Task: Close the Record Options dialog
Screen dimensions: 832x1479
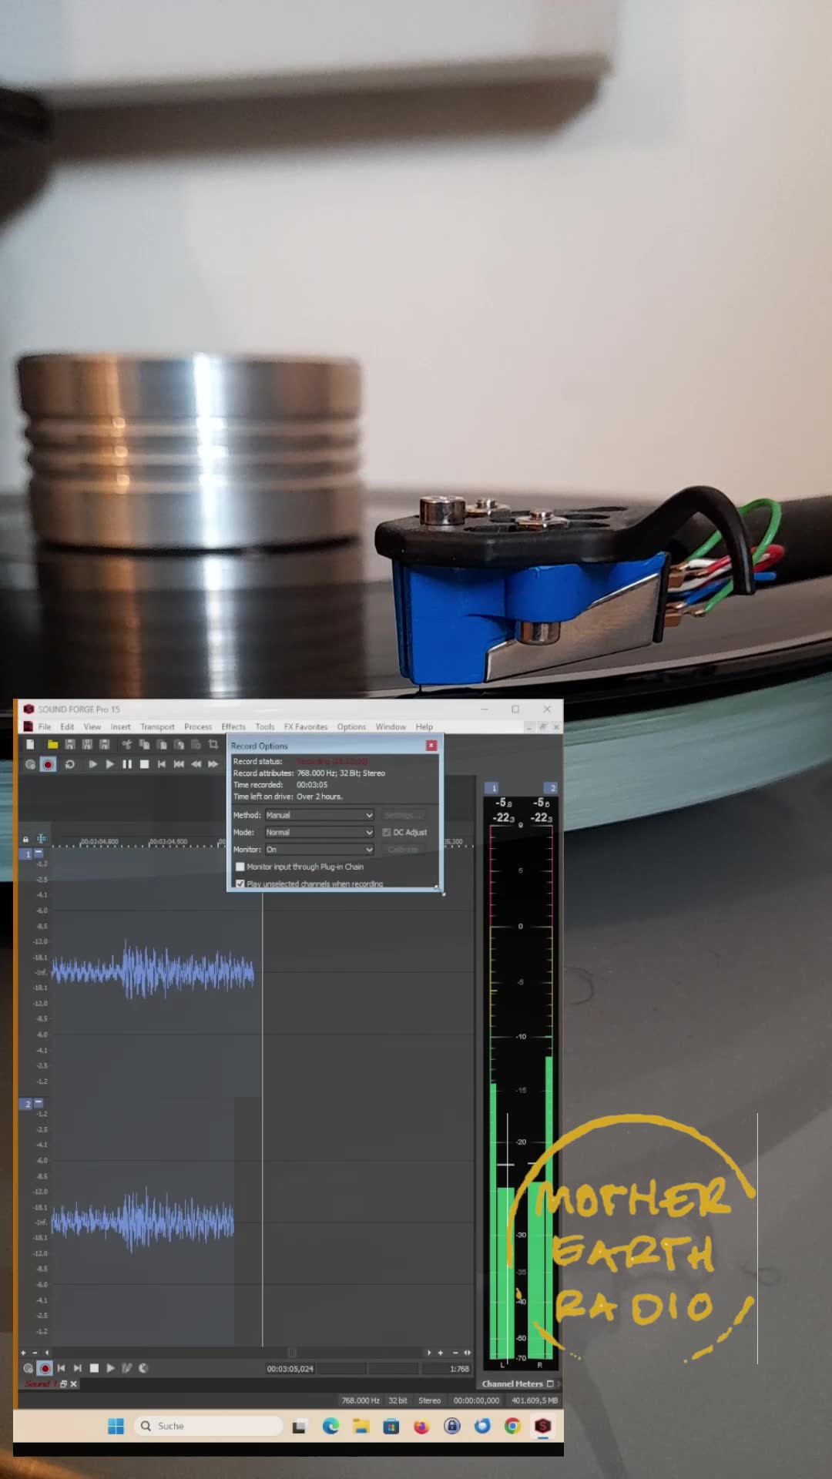Action: tap(431, 746)
